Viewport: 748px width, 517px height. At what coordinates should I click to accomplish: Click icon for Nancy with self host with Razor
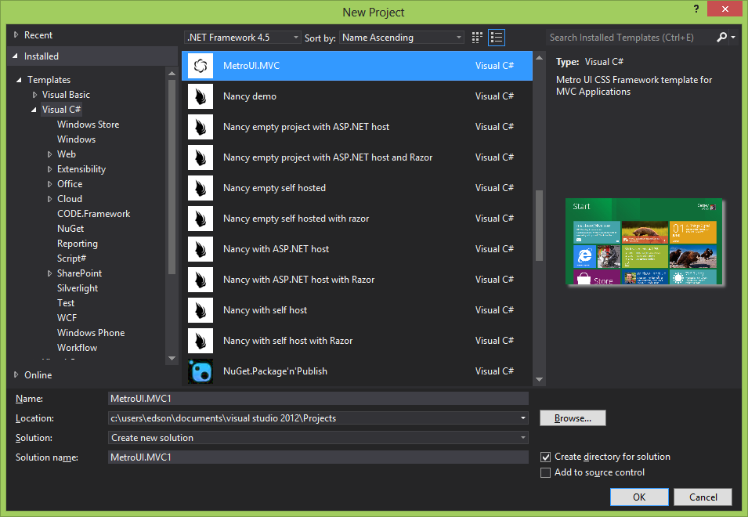pyautogui.click(x=201, y=341)
